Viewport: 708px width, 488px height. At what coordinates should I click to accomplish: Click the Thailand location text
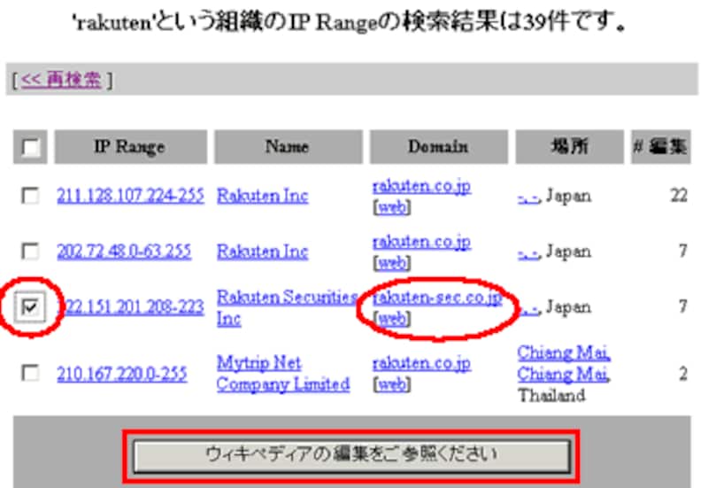tap(551, 395)
